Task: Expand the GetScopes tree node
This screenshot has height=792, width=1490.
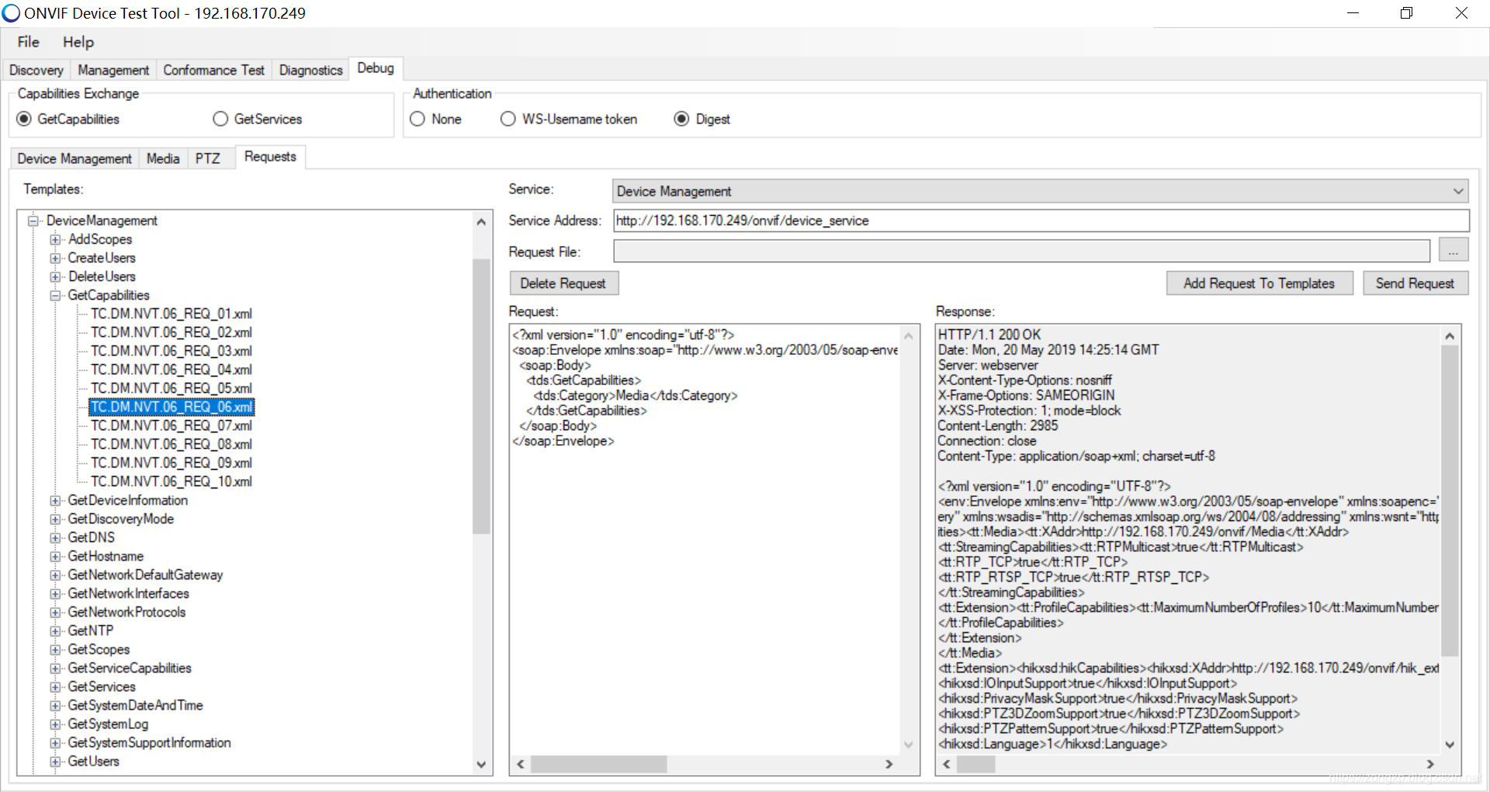Action: (x=55, y=649)
